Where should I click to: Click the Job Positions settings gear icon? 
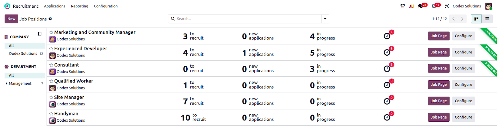point(50,19)
